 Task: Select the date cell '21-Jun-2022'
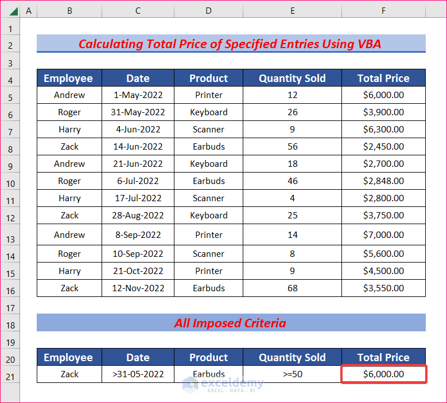coord(138,164)
